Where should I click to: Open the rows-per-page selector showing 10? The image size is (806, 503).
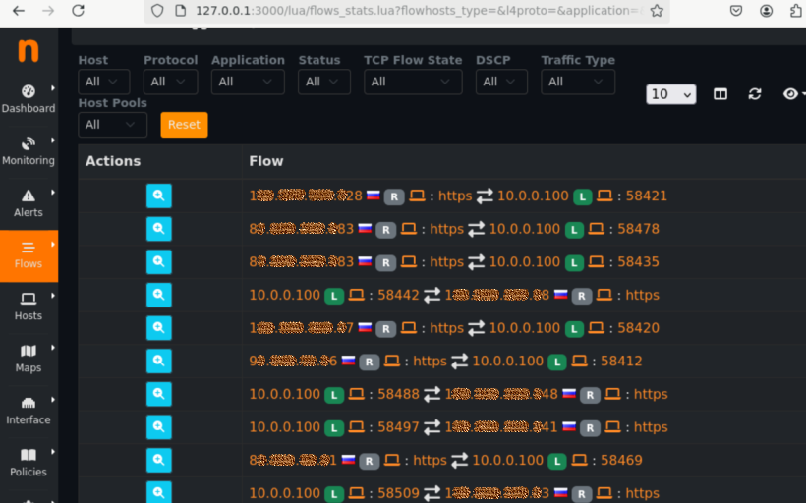point(670,94)
